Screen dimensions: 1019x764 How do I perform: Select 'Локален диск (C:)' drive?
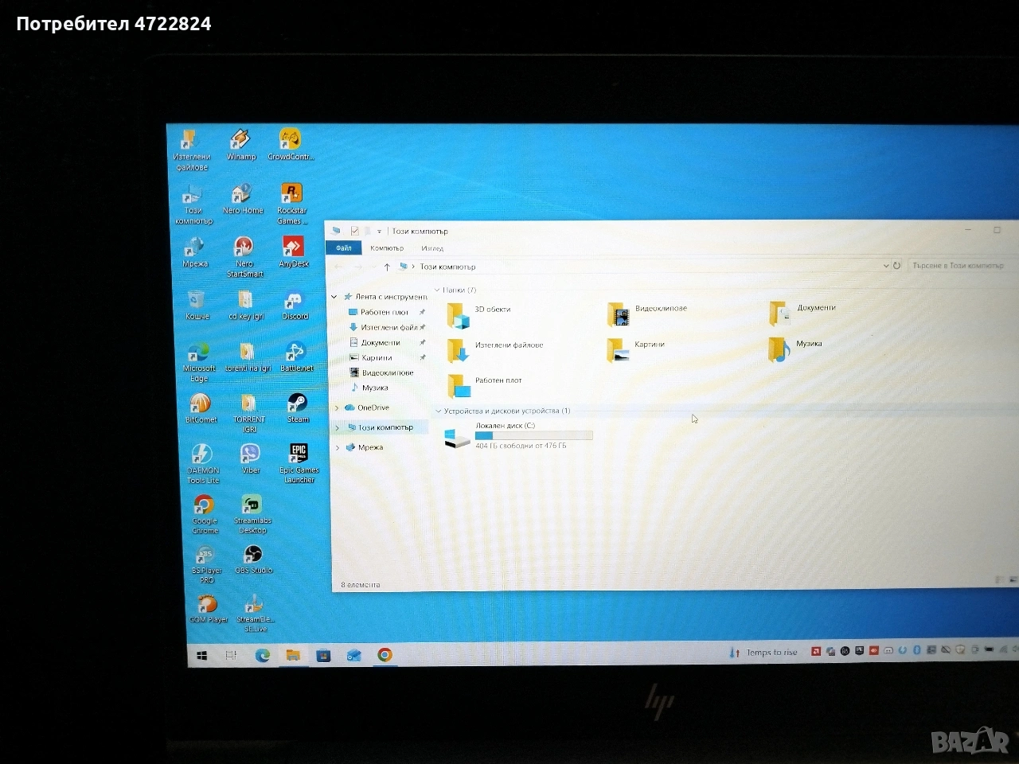[x=518, y=437]
